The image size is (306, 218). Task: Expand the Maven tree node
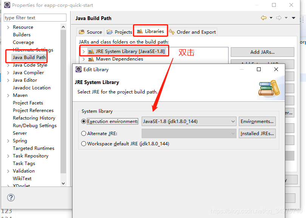(8, 96)
